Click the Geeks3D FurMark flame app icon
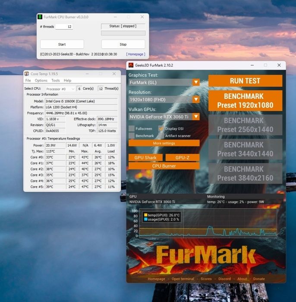This screenshot has height=302, width=296. click(x=131, y=65)
